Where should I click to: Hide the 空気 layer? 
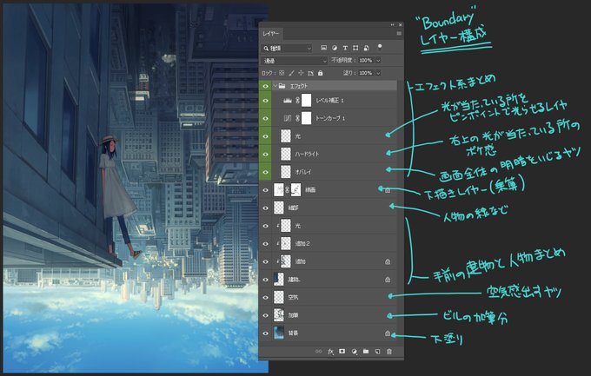coord(265,298)
